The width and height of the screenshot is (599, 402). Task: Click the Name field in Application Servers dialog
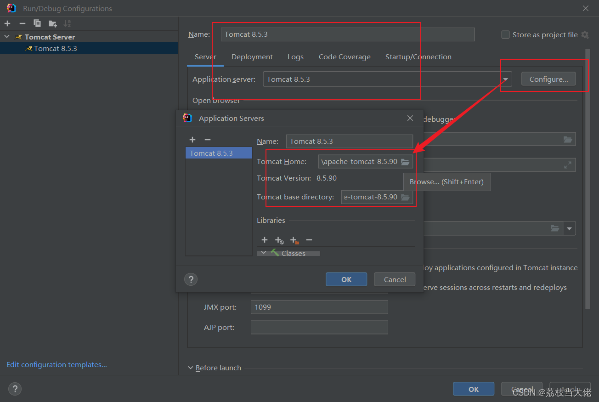350,142
